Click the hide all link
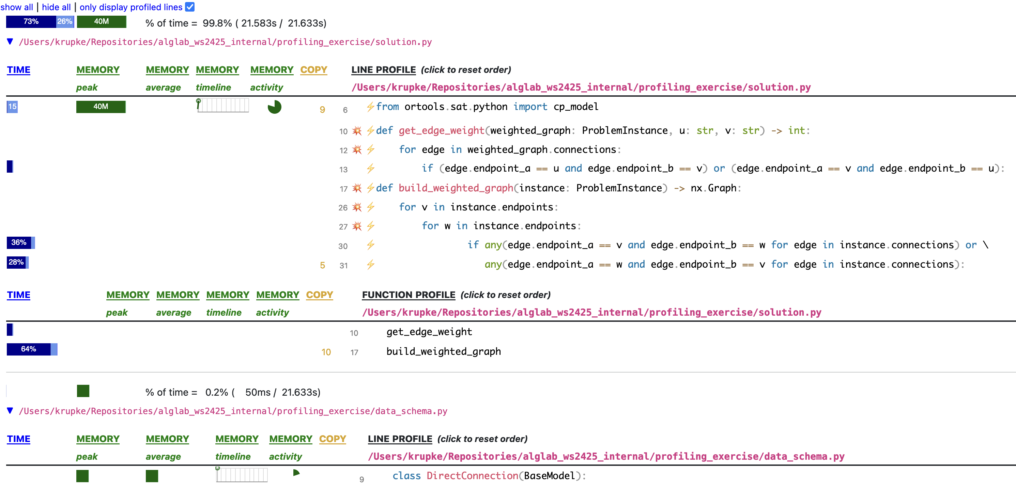1016x489 pixels. click(x=56, y=7)
